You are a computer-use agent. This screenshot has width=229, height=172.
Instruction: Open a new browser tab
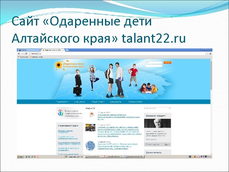point(67,50)
